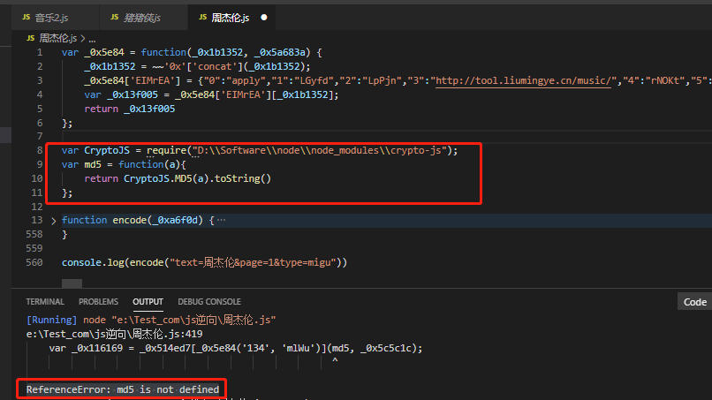Open the http://tool.liumingye.cn/music/ link

(524, 81)
